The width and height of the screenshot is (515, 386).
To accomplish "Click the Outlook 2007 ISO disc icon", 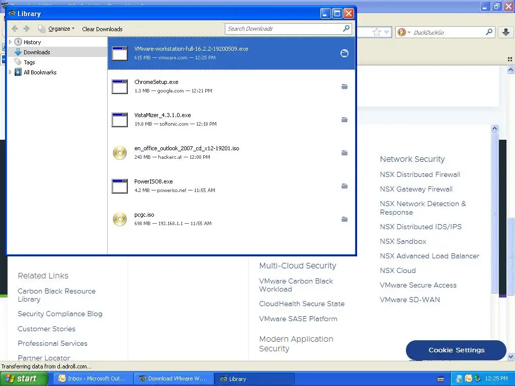I will (x=120, y=153).
